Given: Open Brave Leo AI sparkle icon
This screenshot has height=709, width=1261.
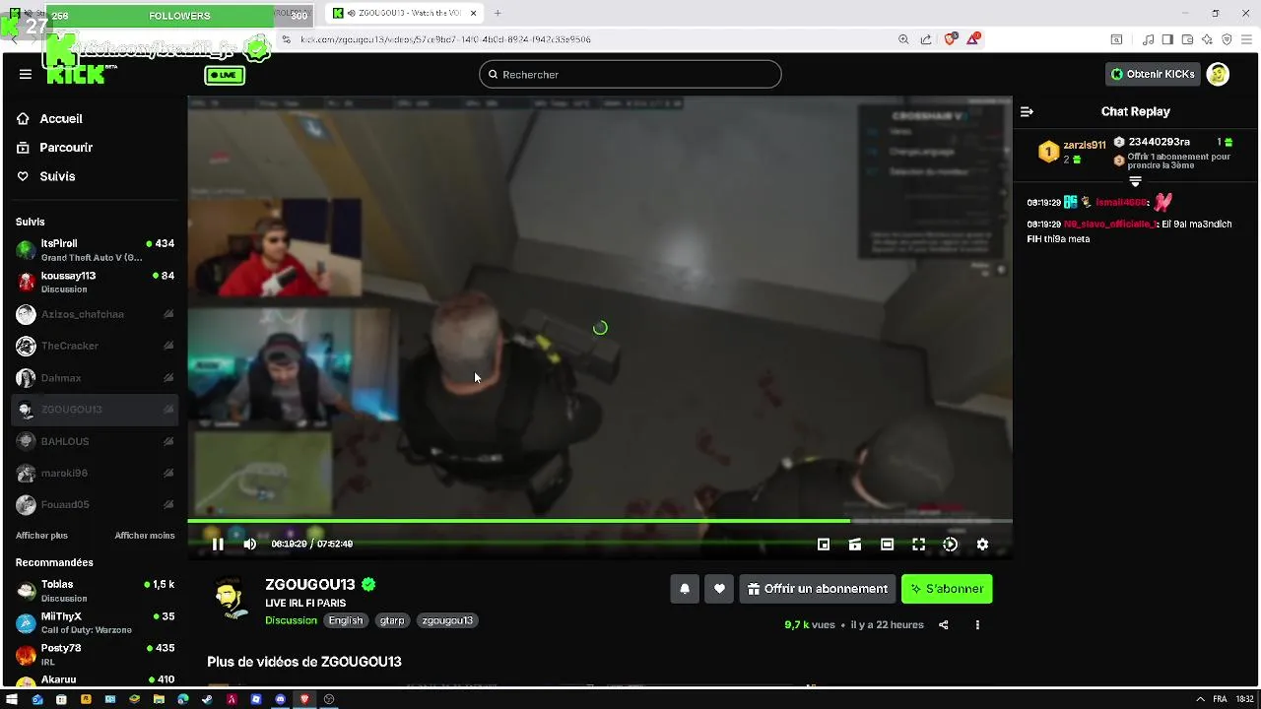Looking at the screenshot, I should (1207, 39).
